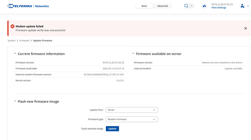
Task: Click Firmware build date label
Action: (26, 69)
